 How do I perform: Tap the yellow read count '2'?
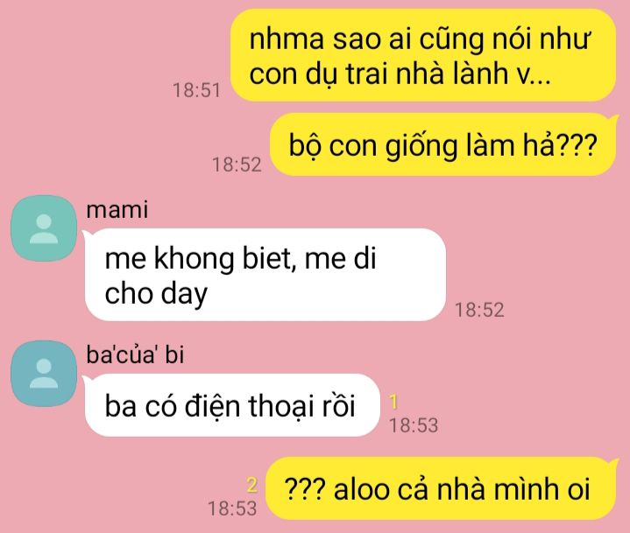(252, 485)
